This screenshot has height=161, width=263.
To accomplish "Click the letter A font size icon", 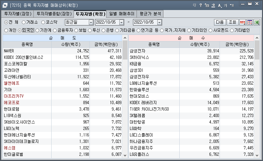I will coord(220,5).
